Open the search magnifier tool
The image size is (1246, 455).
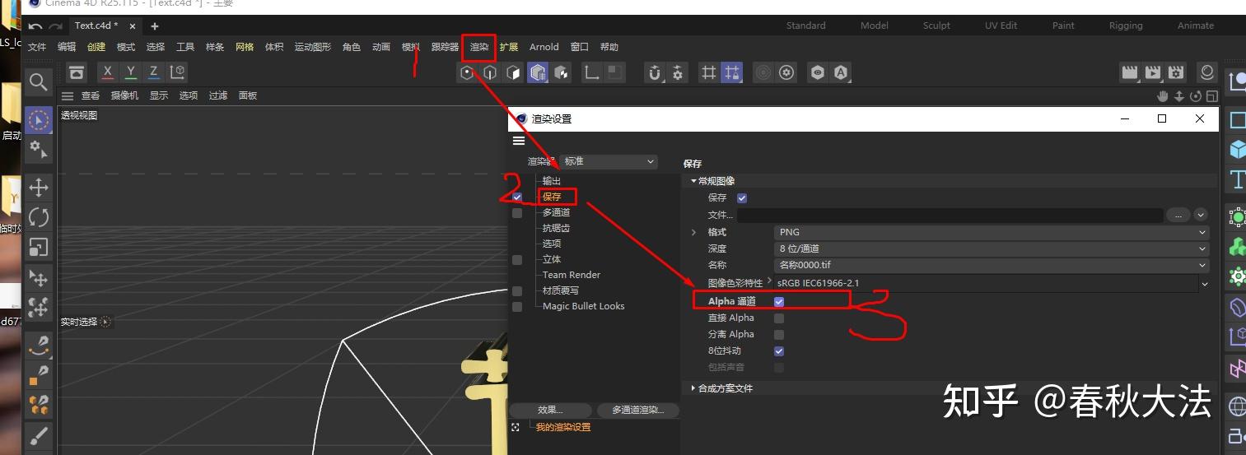[x=38, y=81]
